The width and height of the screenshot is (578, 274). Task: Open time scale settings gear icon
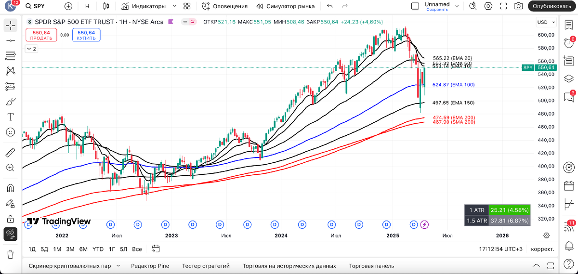pos(546,235)
